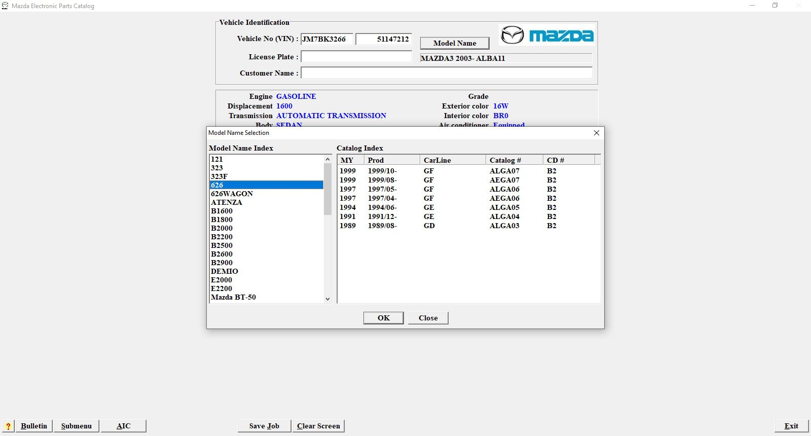811x436 pixels.
Task: Select model B2900 in the list
Action: pos(267,263)
